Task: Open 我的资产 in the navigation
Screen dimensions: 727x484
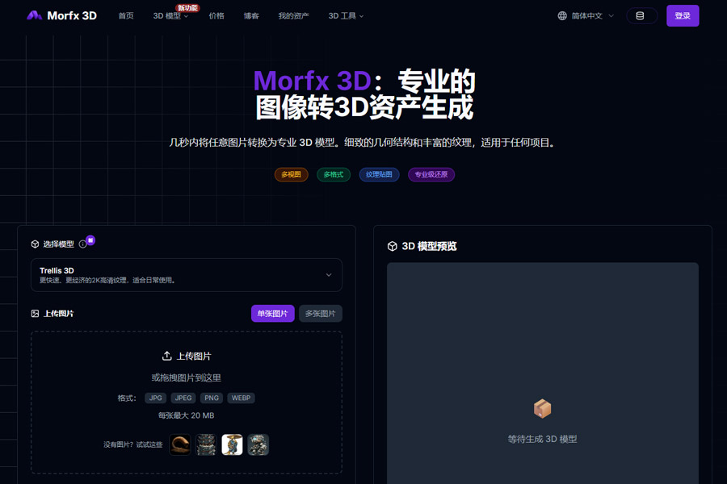Action: [x=293, y=16]
